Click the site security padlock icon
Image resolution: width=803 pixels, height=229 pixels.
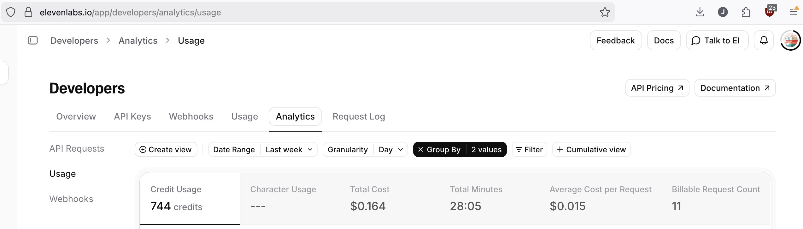[x=28, y=12]
